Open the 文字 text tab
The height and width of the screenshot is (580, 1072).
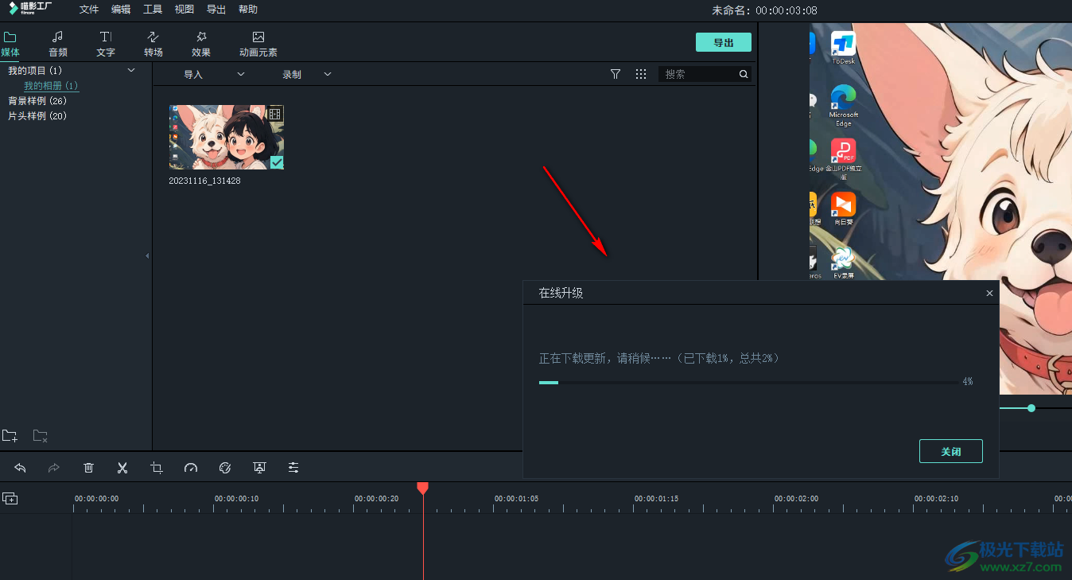(106, 45)
